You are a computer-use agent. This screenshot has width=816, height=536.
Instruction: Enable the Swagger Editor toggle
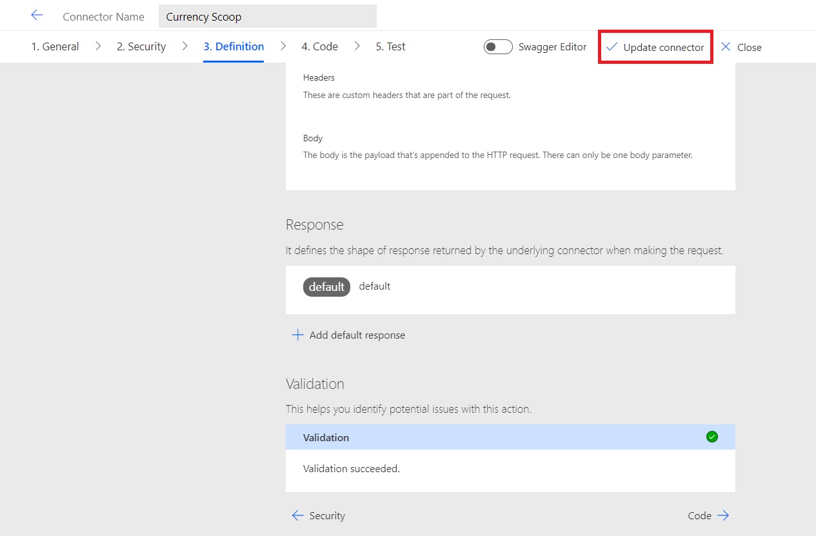(497, 46)
